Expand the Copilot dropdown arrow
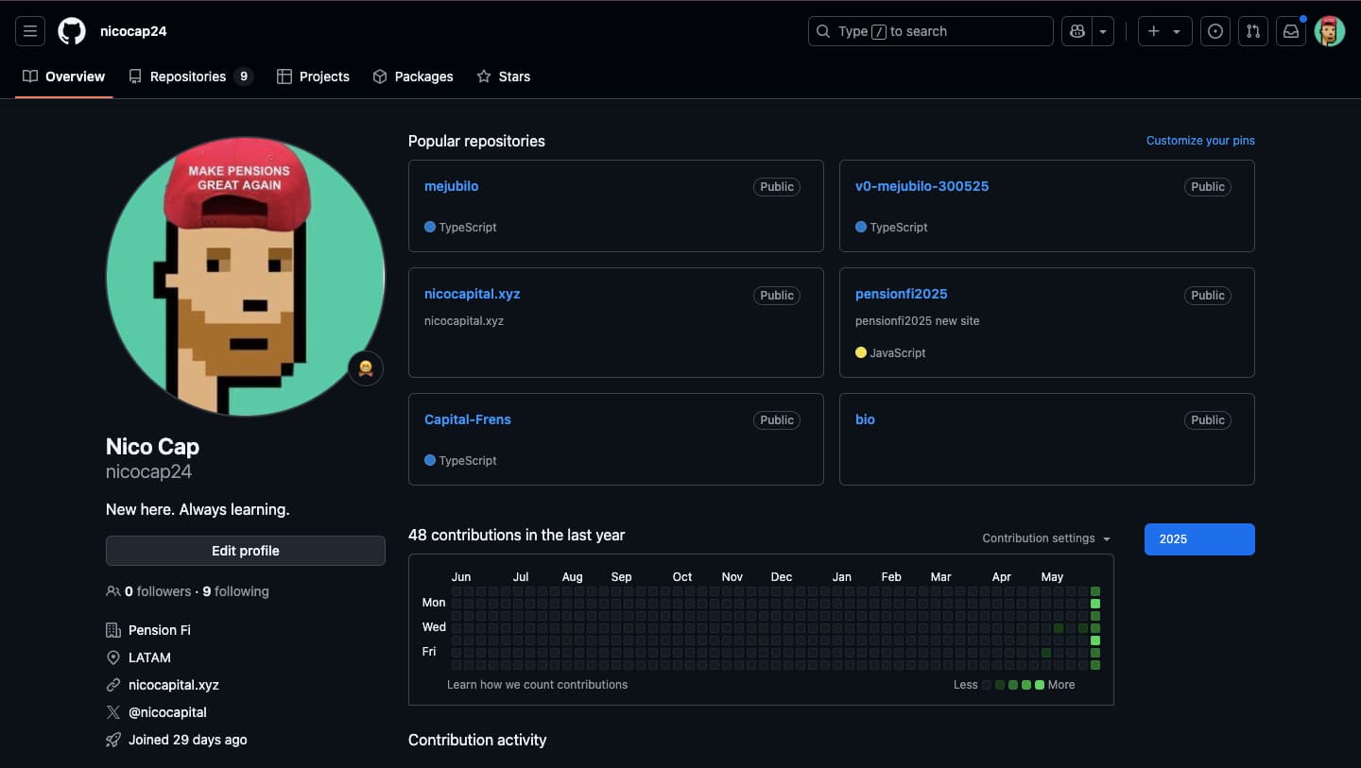 coord(1103,31)
